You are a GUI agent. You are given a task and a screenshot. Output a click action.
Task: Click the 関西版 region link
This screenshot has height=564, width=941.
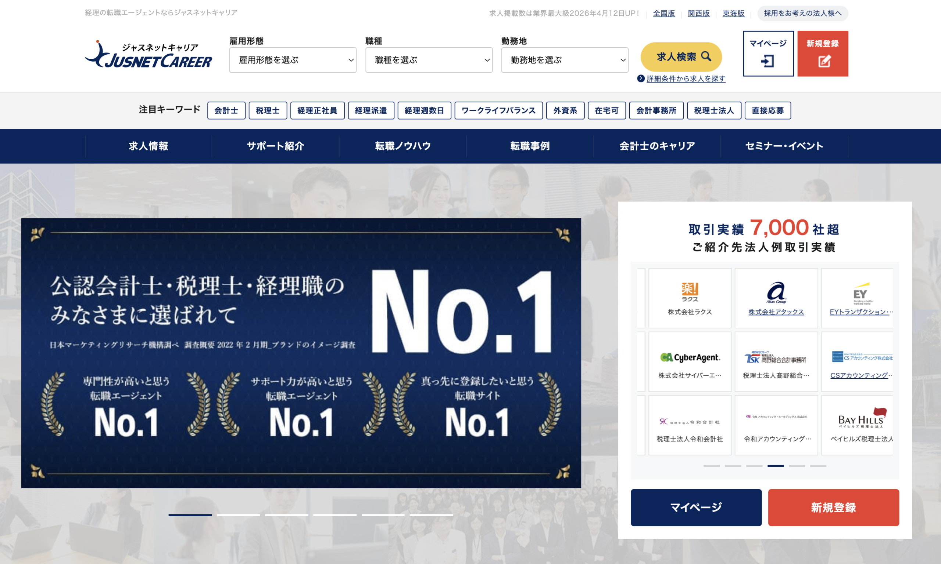pyautogui.click(x=698, y=13)
